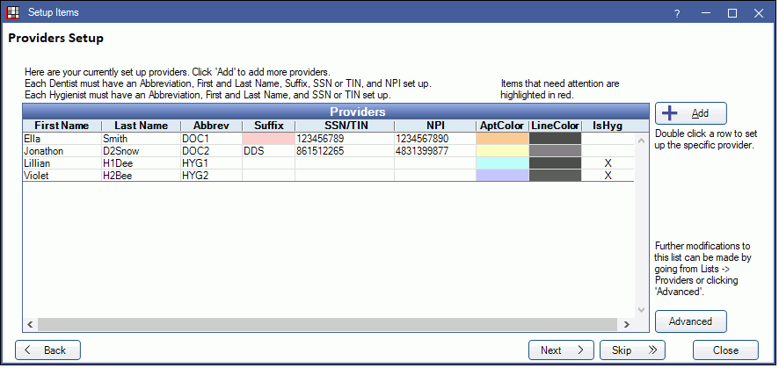Image resolution: width=779 pixels, height=368 pixels.
Task: Select Ella's orange AptColor swatch
Action: (x=501, y=139)
